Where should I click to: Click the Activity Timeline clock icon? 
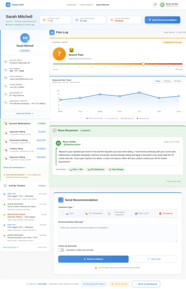pos(6,186)
